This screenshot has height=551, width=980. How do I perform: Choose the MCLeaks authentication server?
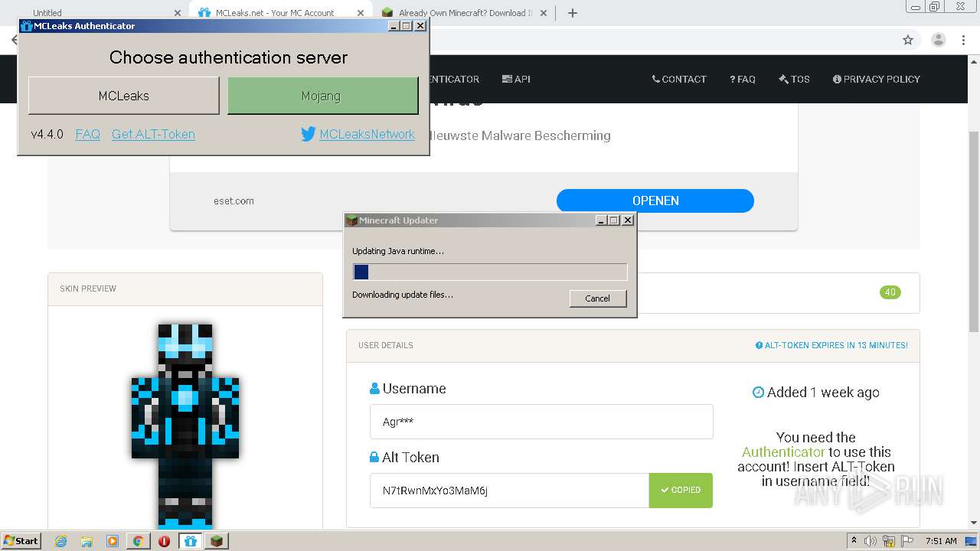click(124, 96)
